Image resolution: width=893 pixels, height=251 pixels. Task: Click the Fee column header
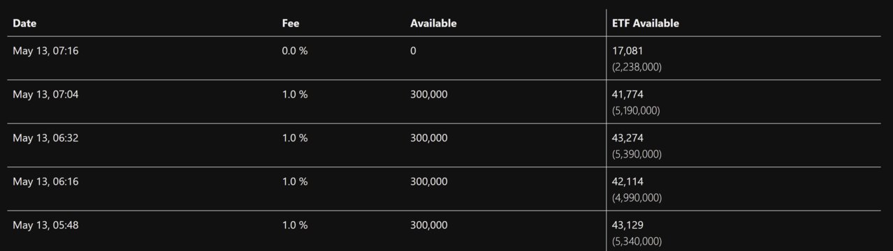click(x=291, y=23)
